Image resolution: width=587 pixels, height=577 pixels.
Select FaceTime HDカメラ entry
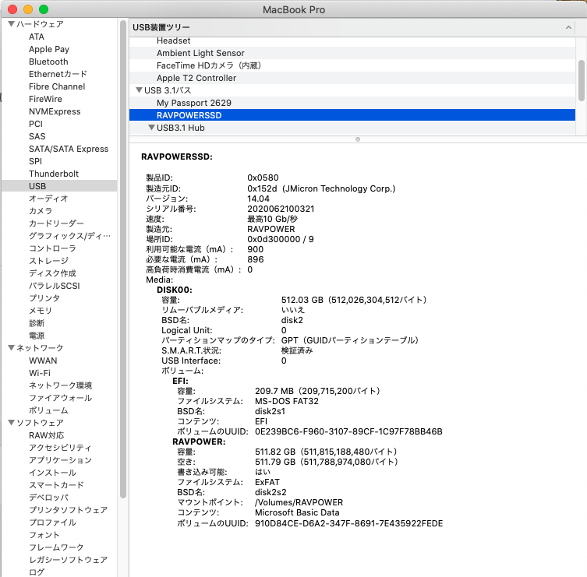[x=207, y=65]
